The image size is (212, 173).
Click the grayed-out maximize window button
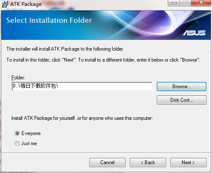click(185, 3)
